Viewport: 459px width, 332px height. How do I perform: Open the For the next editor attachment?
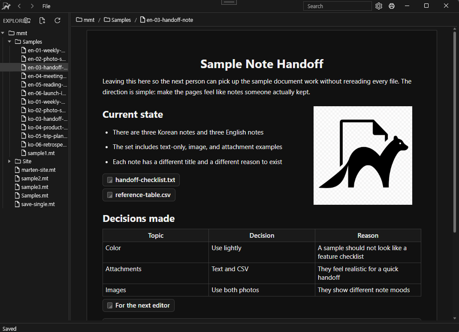tap(139, 305)
